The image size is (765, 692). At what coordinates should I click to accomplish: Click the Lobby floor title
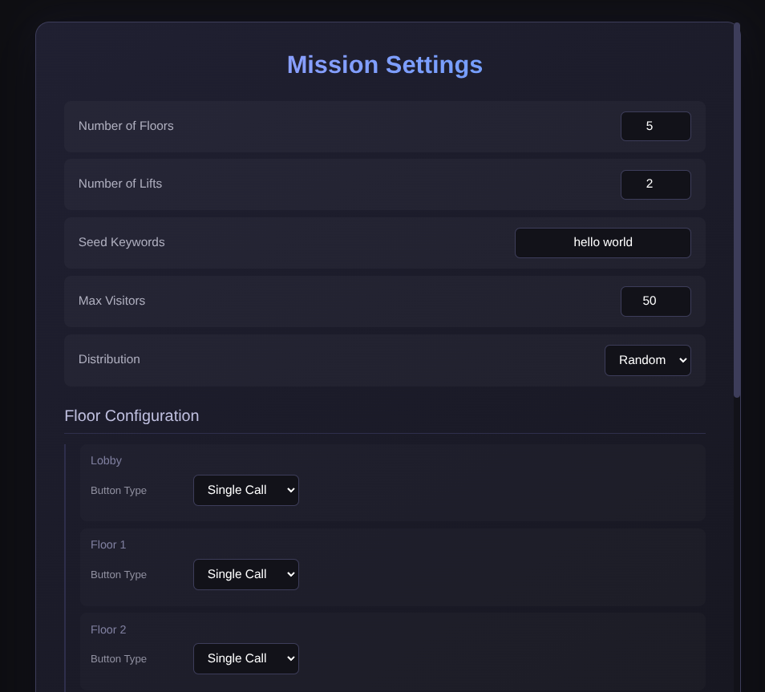pos(106,460)
